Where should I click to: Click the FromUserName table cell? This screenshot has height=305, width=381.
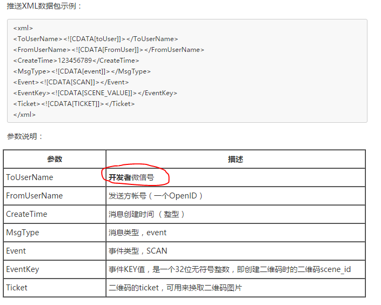[55, 196]
